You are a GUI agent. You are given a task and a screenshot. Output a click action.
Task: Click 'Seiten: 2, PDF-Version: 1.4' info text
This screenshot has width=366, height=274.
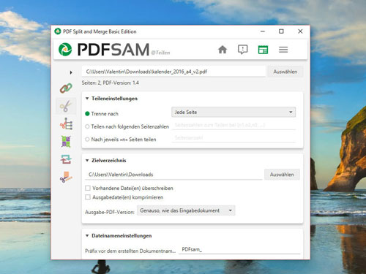point(111,83)
